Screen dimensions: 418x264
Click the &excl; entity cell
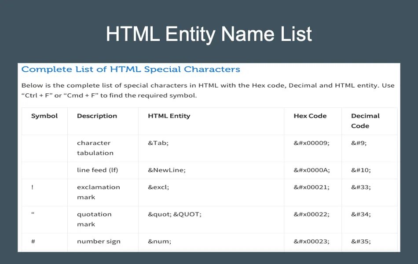pos(158,187)
